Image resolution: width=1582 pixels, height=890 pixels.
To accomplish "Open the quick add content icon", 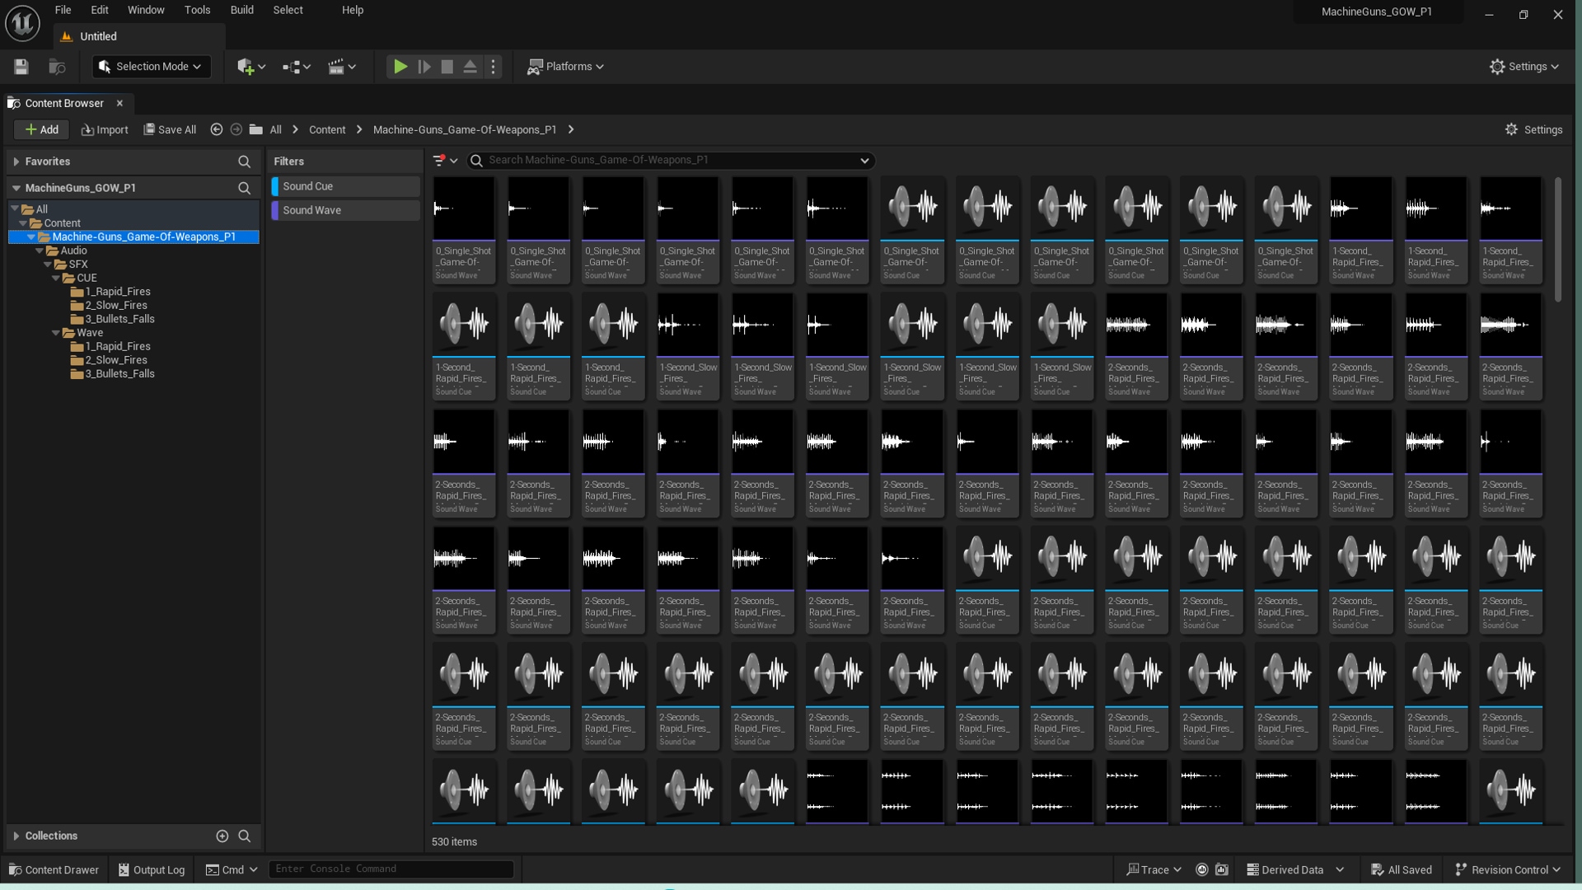I will click(246, 67).
